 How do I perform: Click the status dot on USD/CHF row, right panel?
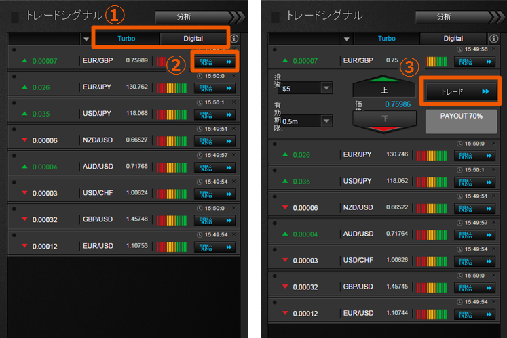pyautogui.click(x=274, y=250)
